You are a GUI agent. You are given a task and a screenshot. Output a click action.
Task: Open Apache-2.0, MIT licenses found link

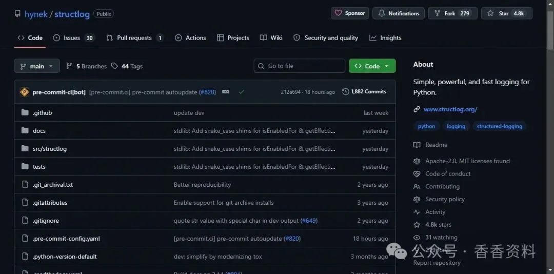pyautogui.click(x=462, y=161)
